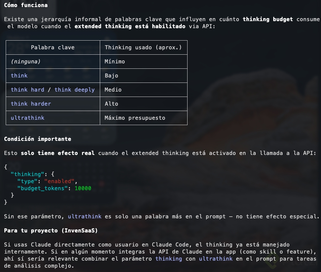Click the "Palabra clave" table header

[x=53, y=48]
